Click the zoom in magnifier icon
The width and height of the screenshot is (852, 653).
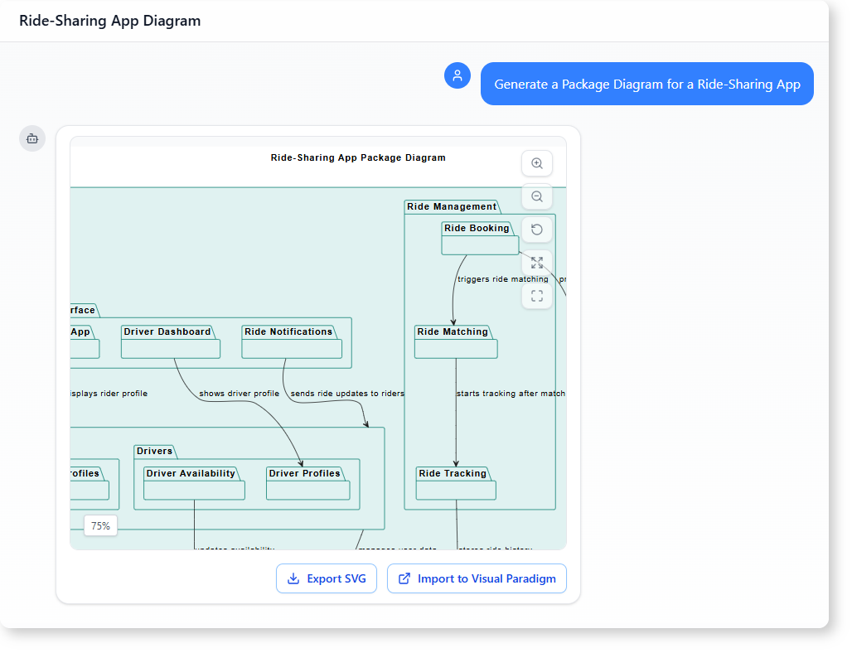tap(537, 163)
